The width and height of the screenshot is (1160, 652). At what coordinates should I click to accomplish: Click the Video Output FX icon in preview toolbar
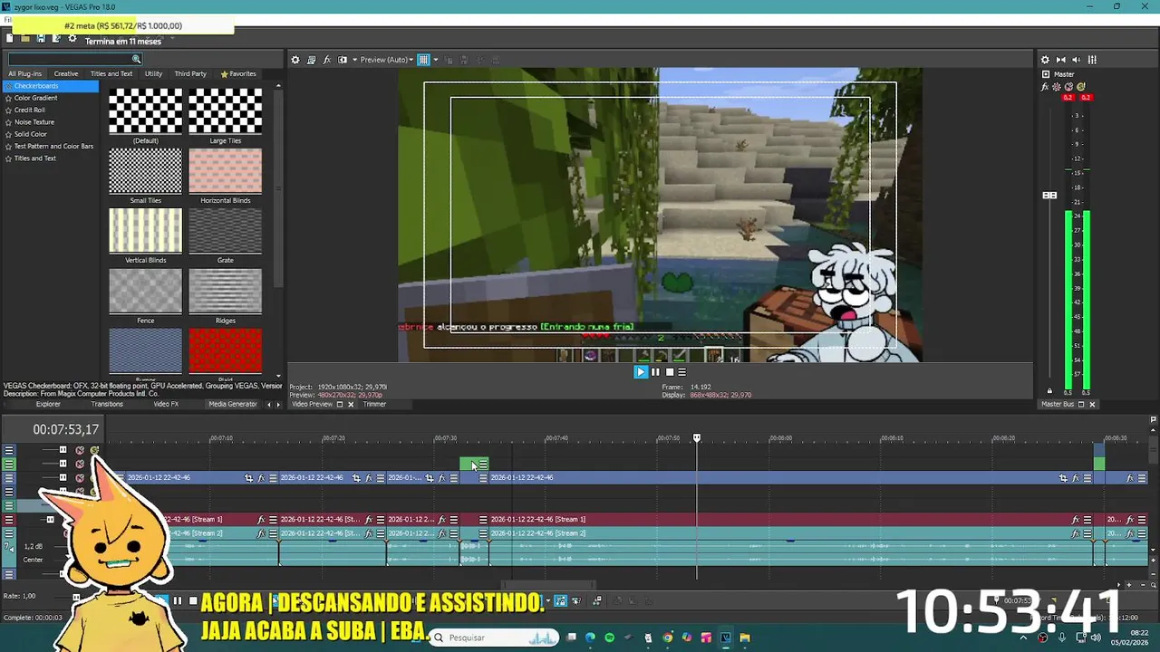click(327, 60)
